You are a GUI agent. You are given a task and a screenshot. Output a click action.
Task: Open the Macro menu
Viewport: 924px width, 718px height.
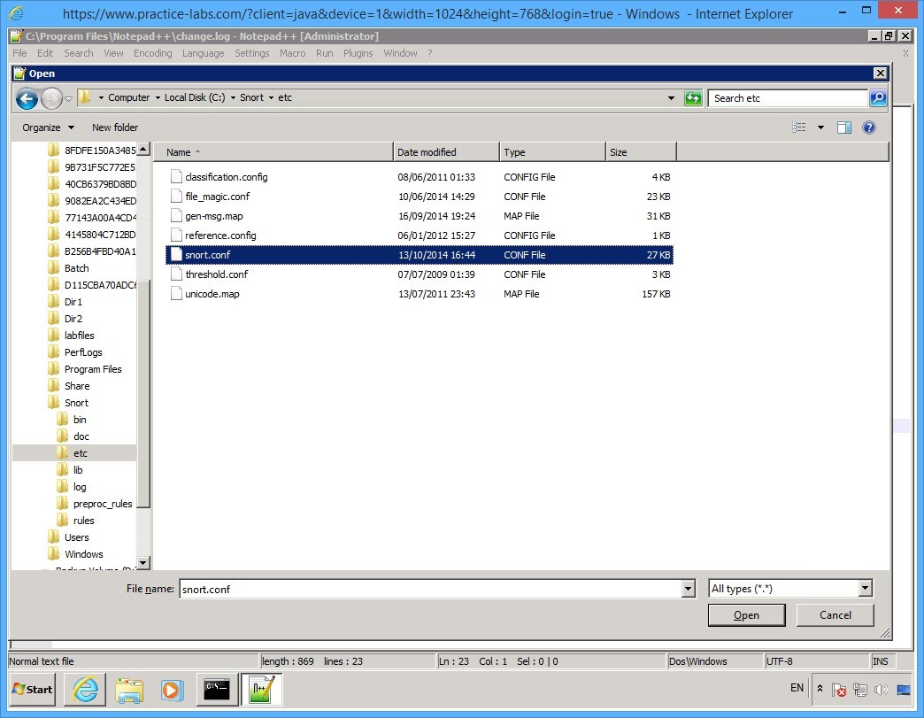(292, 53)
